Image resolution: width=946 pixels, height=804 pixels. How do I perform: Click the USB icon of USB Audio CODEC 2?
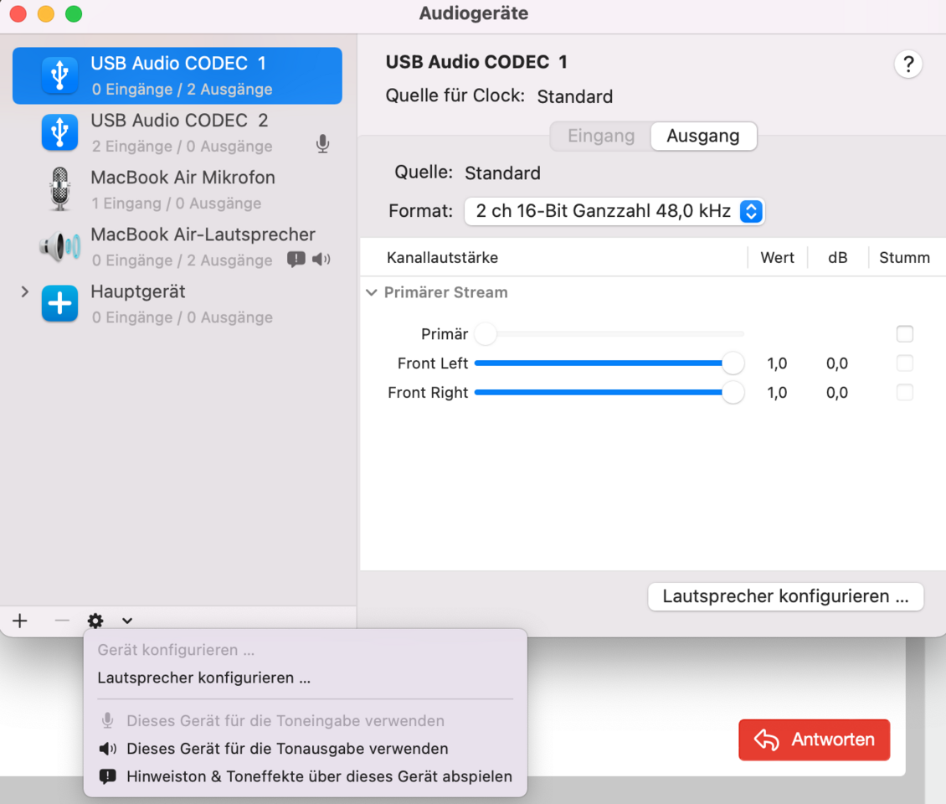pyautogui.click(x=59, y=132)
